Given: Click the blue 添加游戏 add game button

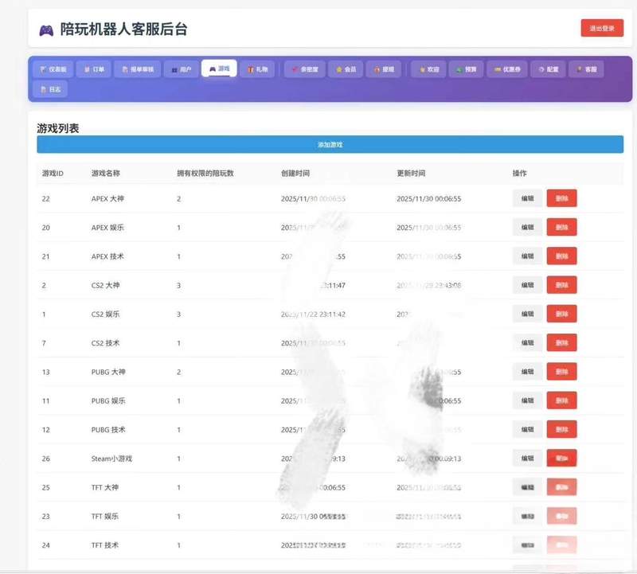Looking at the screenshot, I should click(330, 145).
